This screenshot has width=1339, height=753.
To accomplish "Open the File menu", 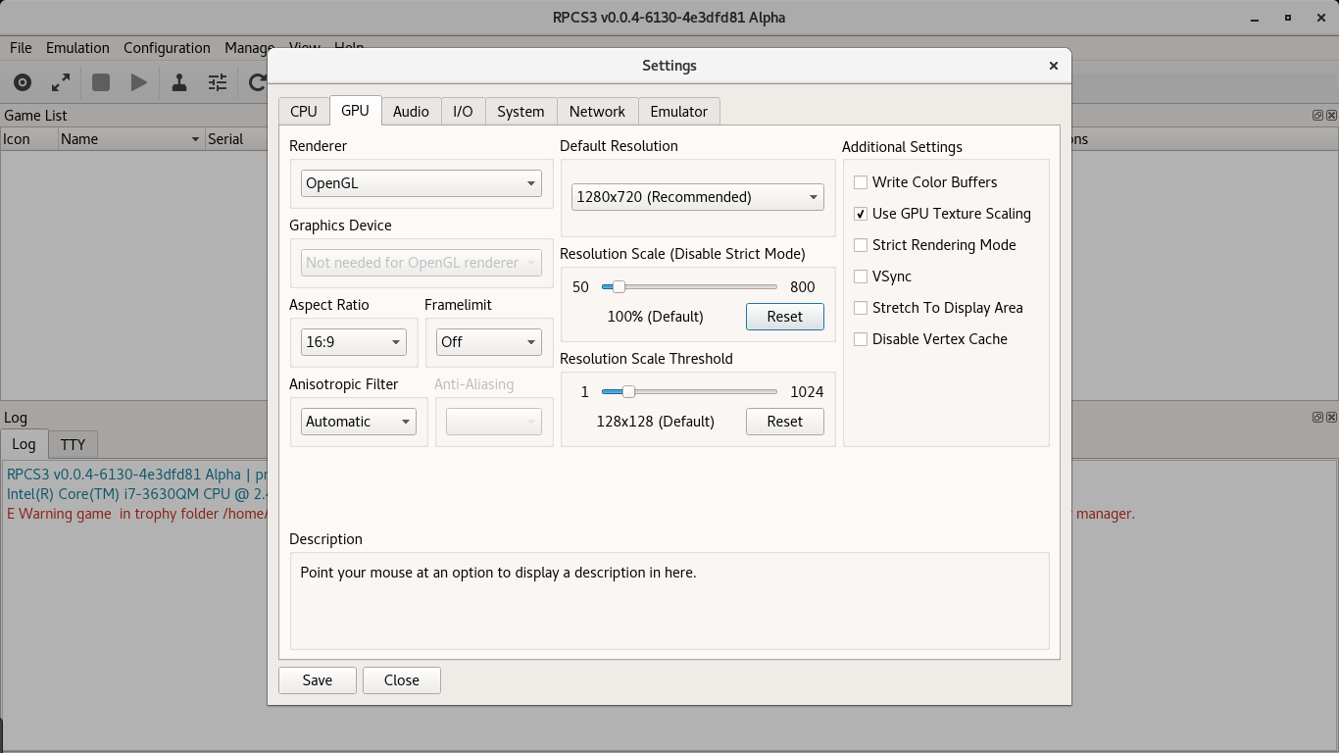I will click(x=21, y=48).
